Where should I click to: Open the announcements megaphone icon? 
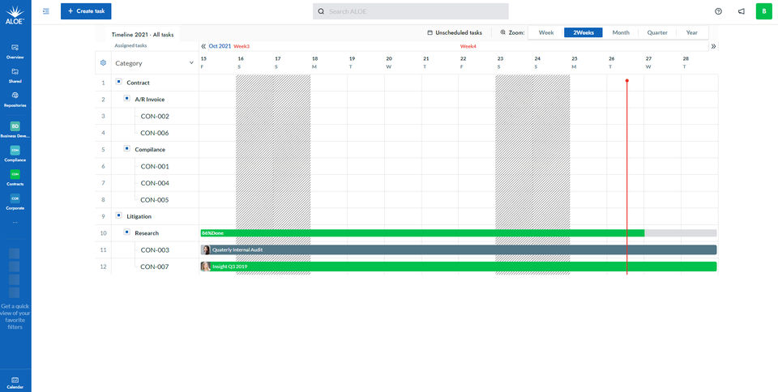click(x=742, y=11)
